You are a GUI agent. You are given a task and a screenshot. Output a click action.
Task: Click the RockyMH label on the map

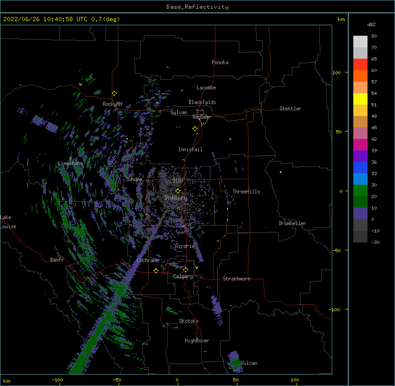(x=112, y=104)
